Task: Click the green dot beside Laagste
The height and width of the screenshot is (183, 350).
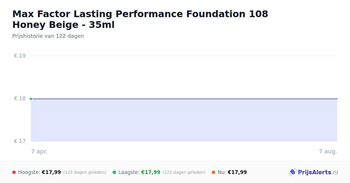Action: pyautogui.click(x=114, y=172)
